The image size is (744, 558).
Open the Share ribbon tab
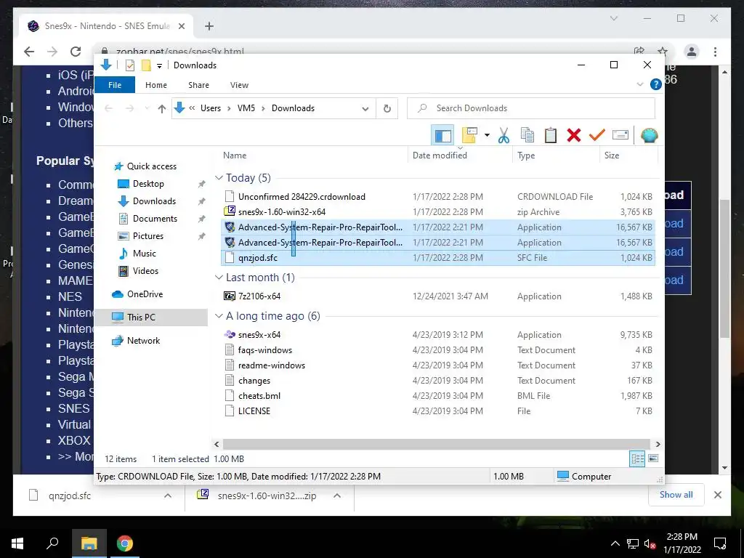pyautogui.click(x=198, y=85)
